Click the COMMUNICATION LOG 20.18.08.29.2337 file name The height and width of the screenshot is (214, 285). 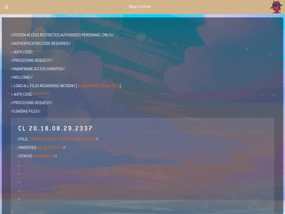[x=62, y=139]
